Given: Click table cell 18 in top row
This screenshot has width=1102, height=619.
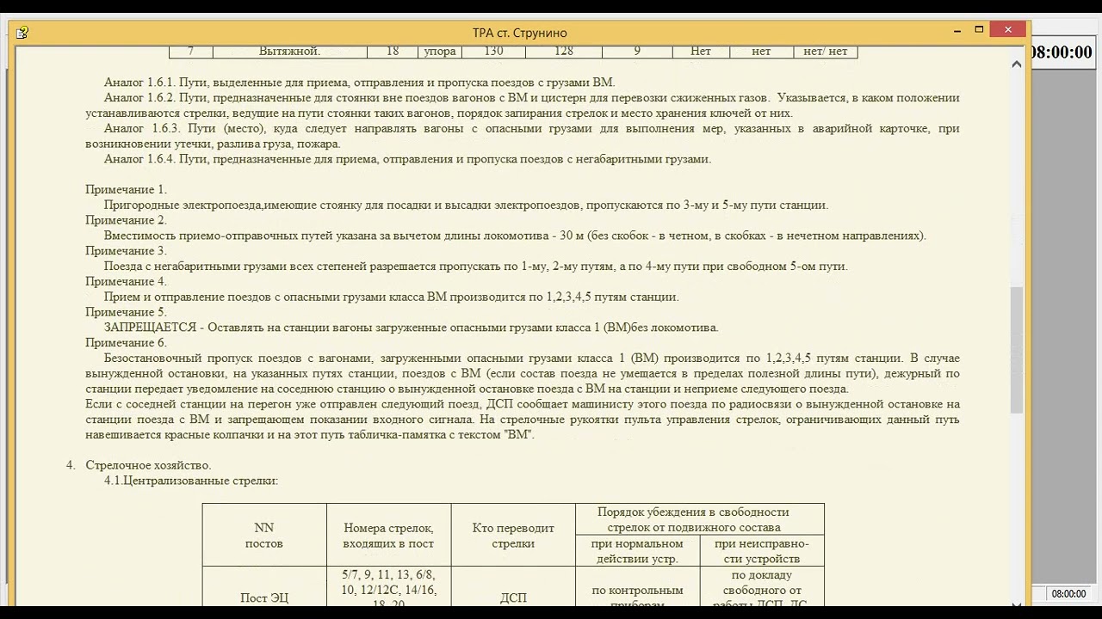Looking at the screenshot, I should 393,51.
